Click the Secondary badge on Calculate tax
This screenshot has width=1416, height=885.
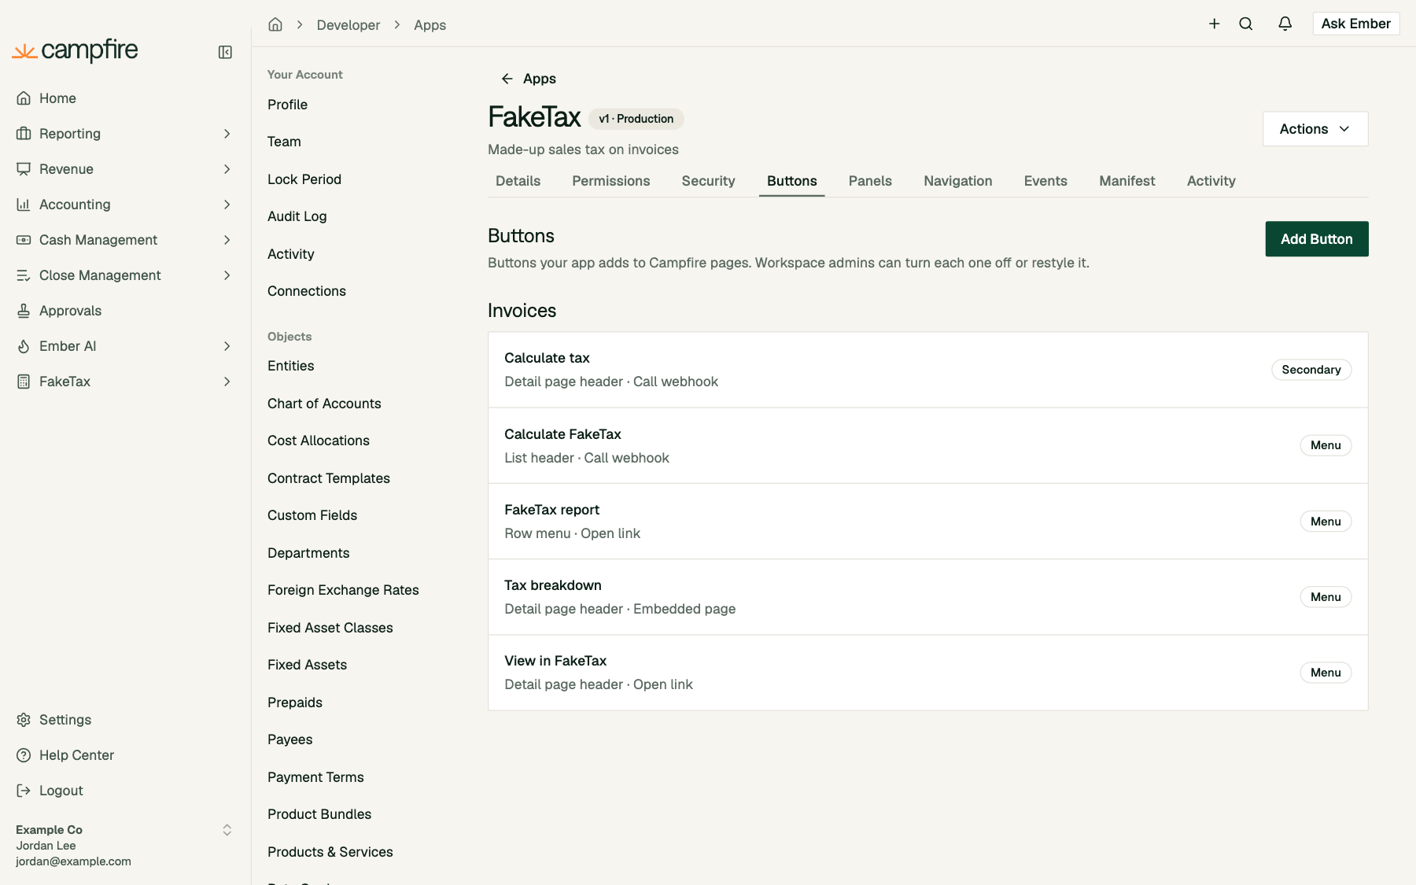pos(1311,370)
